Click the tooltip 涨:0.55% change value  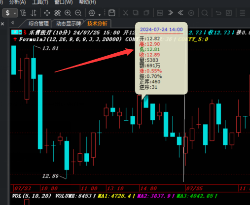(x=150, y=71)
